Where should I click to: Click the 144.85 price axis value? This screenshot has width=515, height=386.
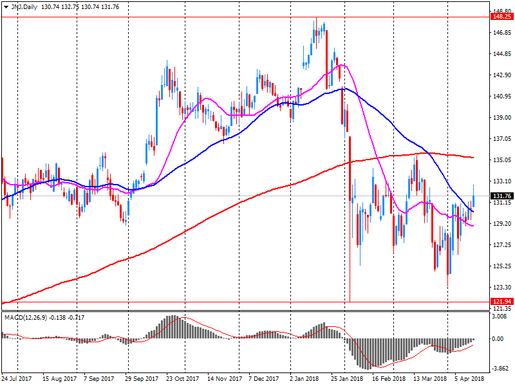pos(502,54)
